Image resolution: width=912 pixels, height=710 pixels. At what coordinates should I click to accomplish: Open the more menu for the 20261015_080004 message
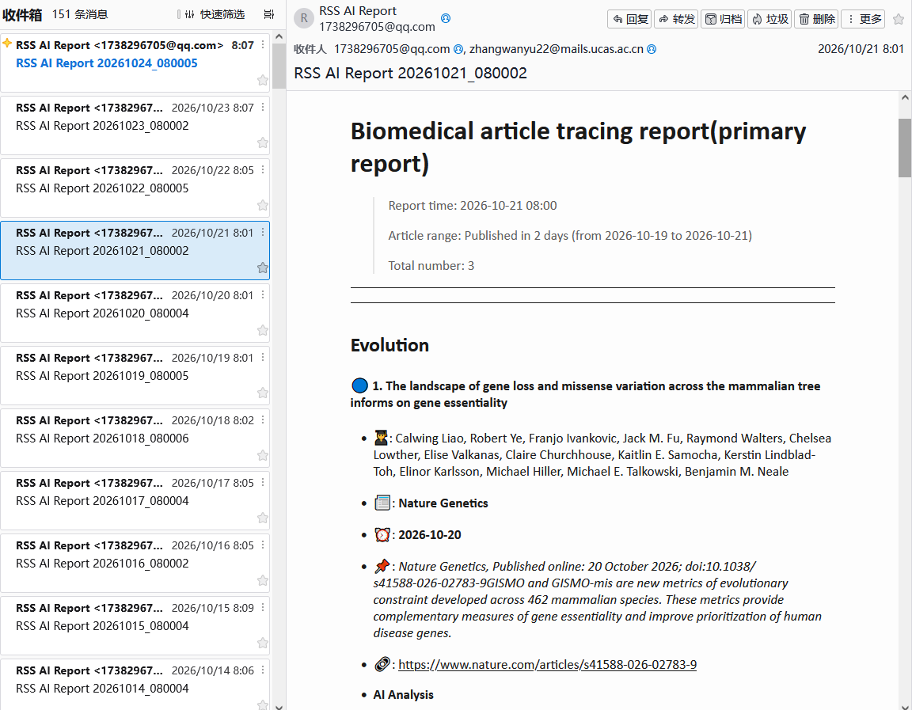pyautogui.click(x=263, y=607)
